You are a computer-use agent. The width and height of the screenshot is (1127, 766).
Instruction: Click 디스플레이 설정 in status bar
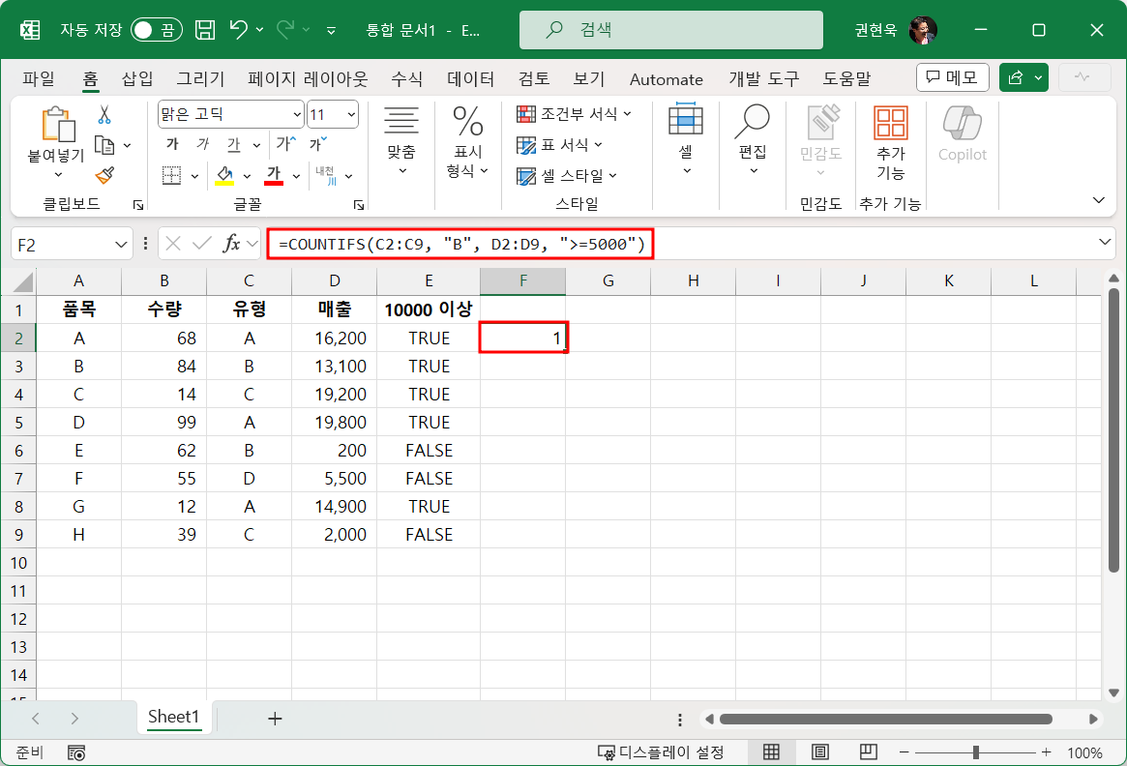(662, 752)
